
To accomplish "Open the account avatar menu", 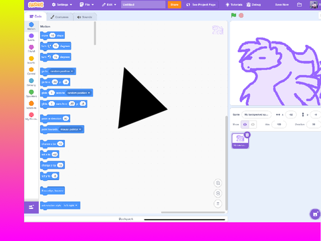I will click(314, 5).
